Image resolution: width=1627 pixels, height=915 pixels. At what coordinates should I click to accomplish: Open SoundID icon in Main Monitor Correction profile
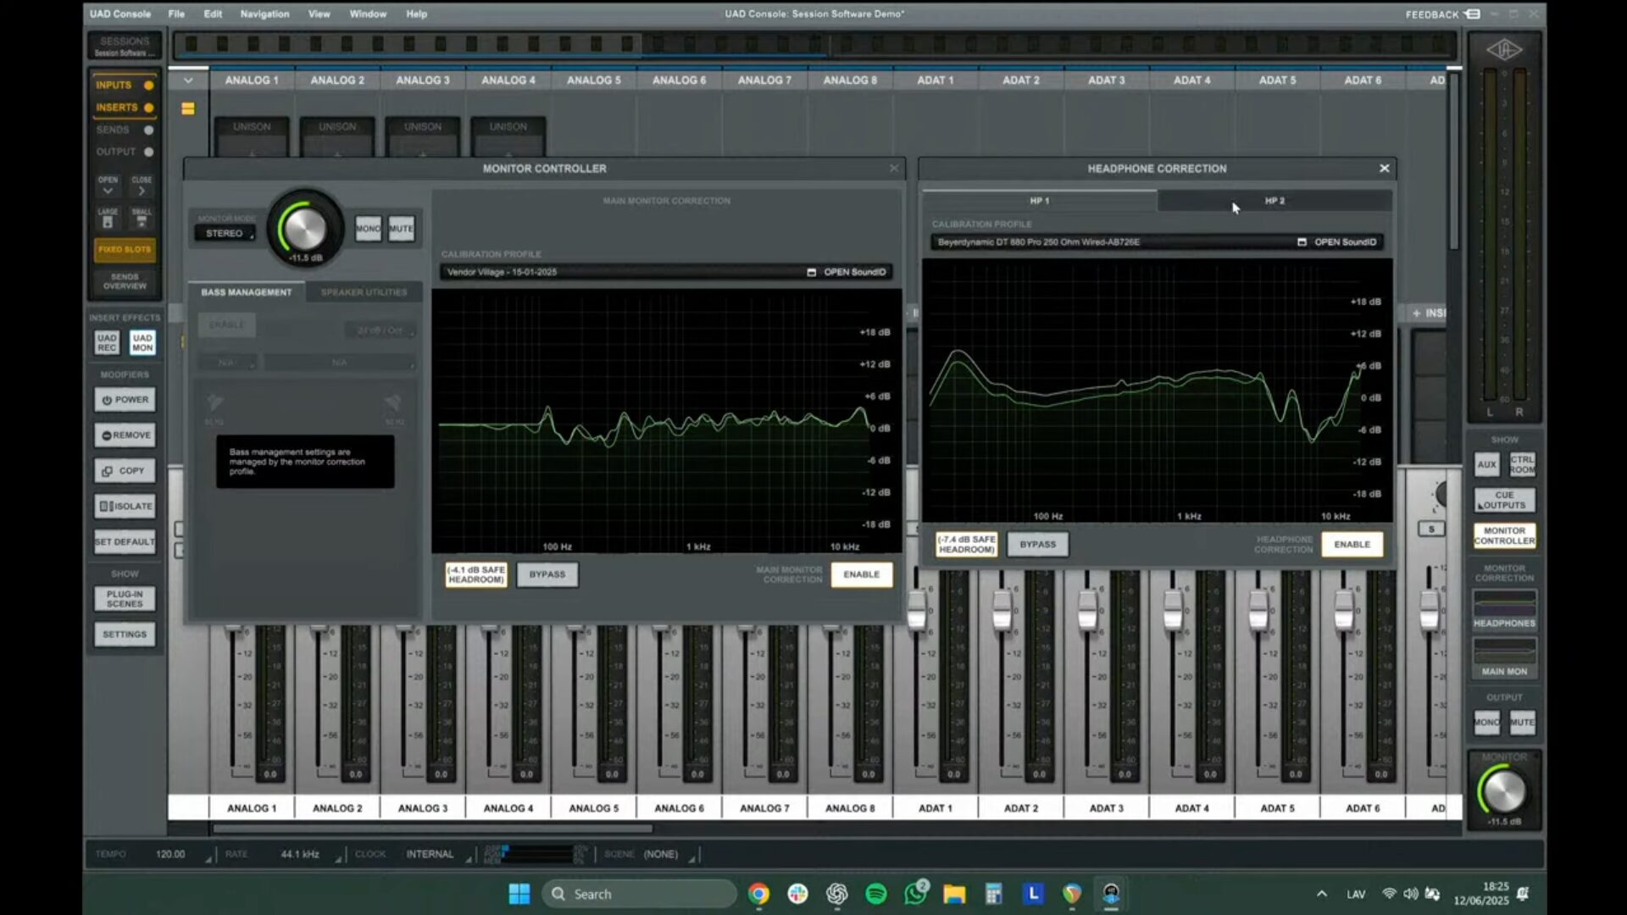811,272
